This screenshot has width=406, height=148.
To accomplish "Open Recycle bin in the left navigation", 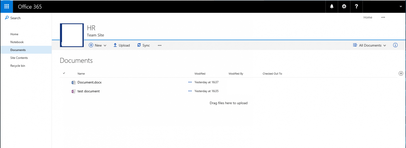I will click(18, 66).
